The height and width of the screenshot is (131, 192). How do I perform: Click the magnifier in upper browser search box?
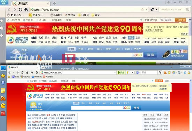[188, 9]
